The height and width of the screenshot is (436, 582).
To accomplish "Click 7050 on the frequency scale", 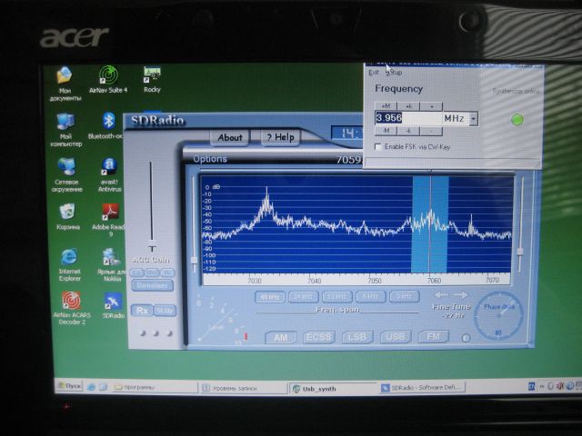I will (x=374, y=281).
